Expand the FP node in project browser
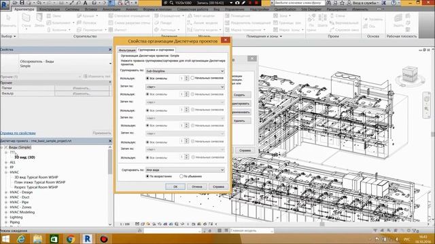 point(6,167)
